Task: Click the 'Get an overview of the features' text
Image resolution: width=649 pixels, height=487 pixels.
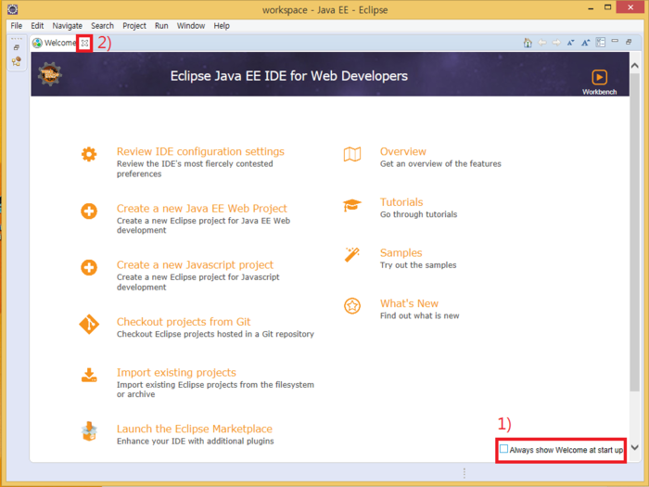Action: (440, 164)
